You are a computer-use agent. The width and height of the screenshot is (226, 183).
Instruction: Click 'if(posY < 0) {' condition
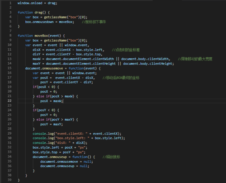(46, 110)
